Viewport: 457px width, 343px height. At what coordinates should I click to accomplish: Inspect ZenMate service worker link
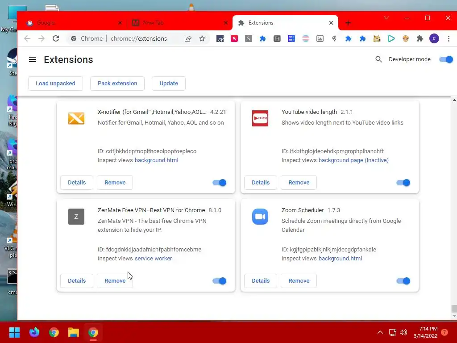coord(154,259)
